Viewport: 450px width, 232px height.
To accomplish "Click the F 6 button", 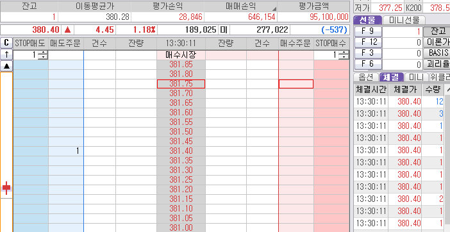I will [368, 64].
